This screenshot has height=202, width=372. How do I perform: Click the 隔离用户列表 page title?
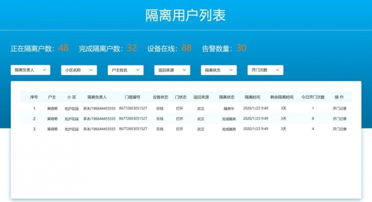click(186, 15)
